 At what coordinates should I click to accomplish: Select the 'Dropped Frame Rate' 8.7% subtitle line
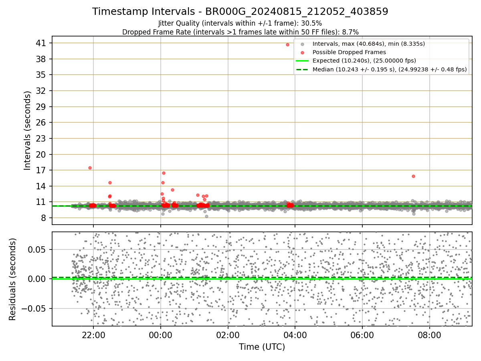click(x=240, y=32)
